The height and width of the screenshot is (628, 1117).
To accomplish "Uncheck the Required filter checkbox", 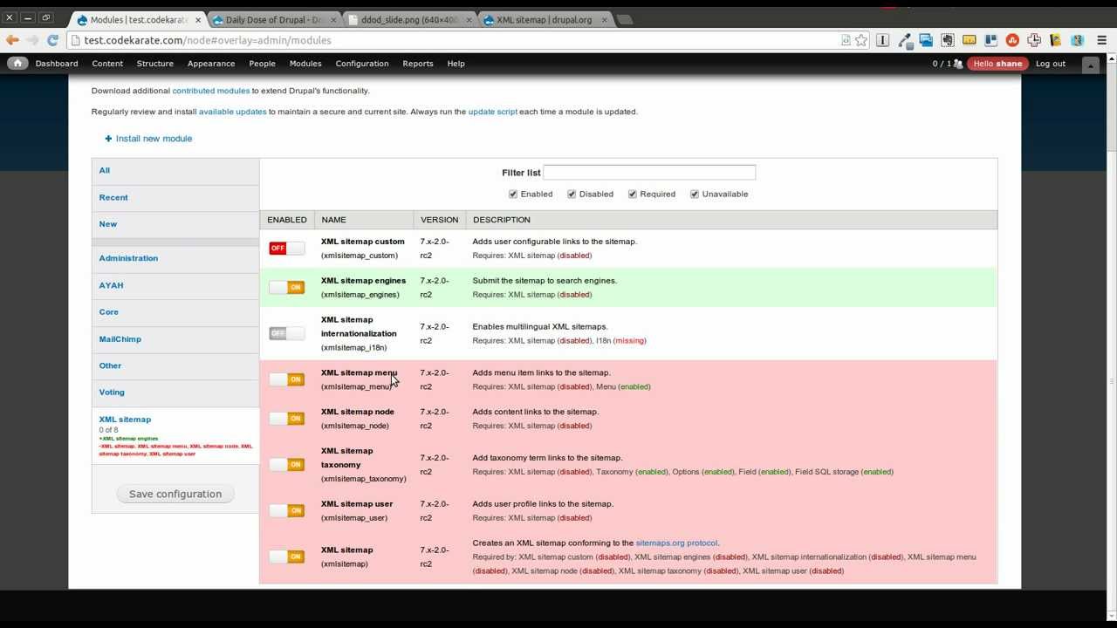I will tap(633, 194).
